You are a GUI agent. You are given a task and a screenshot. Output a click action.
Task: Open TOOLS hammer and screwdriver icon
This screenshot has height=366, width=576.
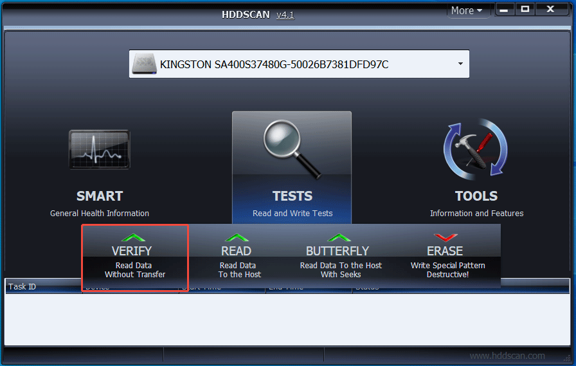tap(476, 149)
